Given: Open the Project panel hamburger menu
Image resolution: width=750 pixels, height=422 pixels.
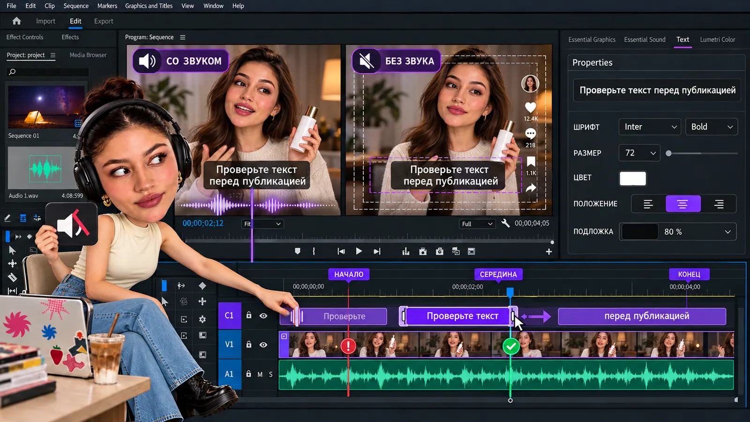Looking at the screenshot, I should point(52,55).
